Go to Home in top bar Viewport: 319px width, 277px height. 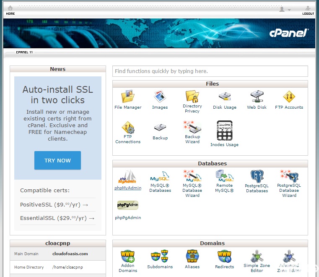(10, 10)
